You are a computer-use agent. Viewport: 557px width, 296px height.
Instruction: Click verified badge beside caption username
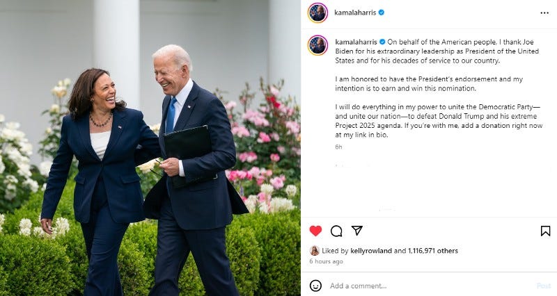tap(382, 42)
